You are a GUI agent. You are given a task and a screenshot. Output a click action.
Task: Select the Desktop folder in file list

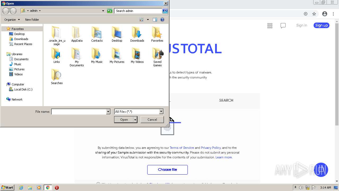(x=117, y=34)
